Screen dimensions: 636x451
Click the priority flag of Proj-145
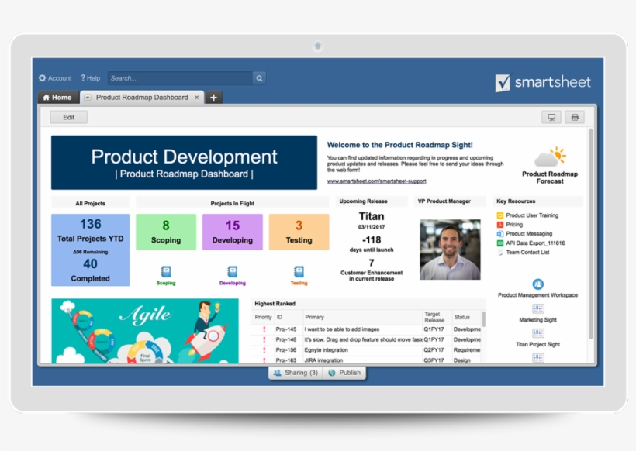point(264,329)
